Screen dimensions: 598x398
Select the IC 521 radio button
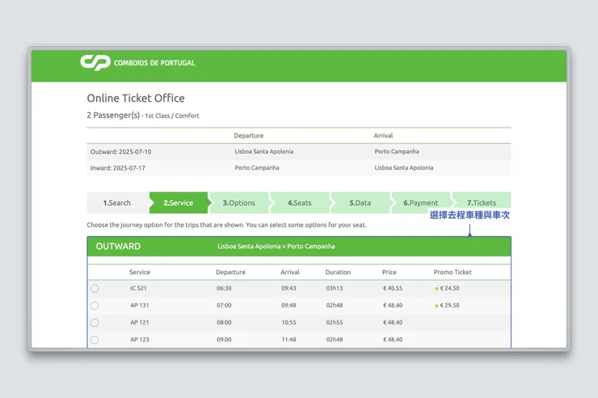pyautogui.click(x=95, y=289)
